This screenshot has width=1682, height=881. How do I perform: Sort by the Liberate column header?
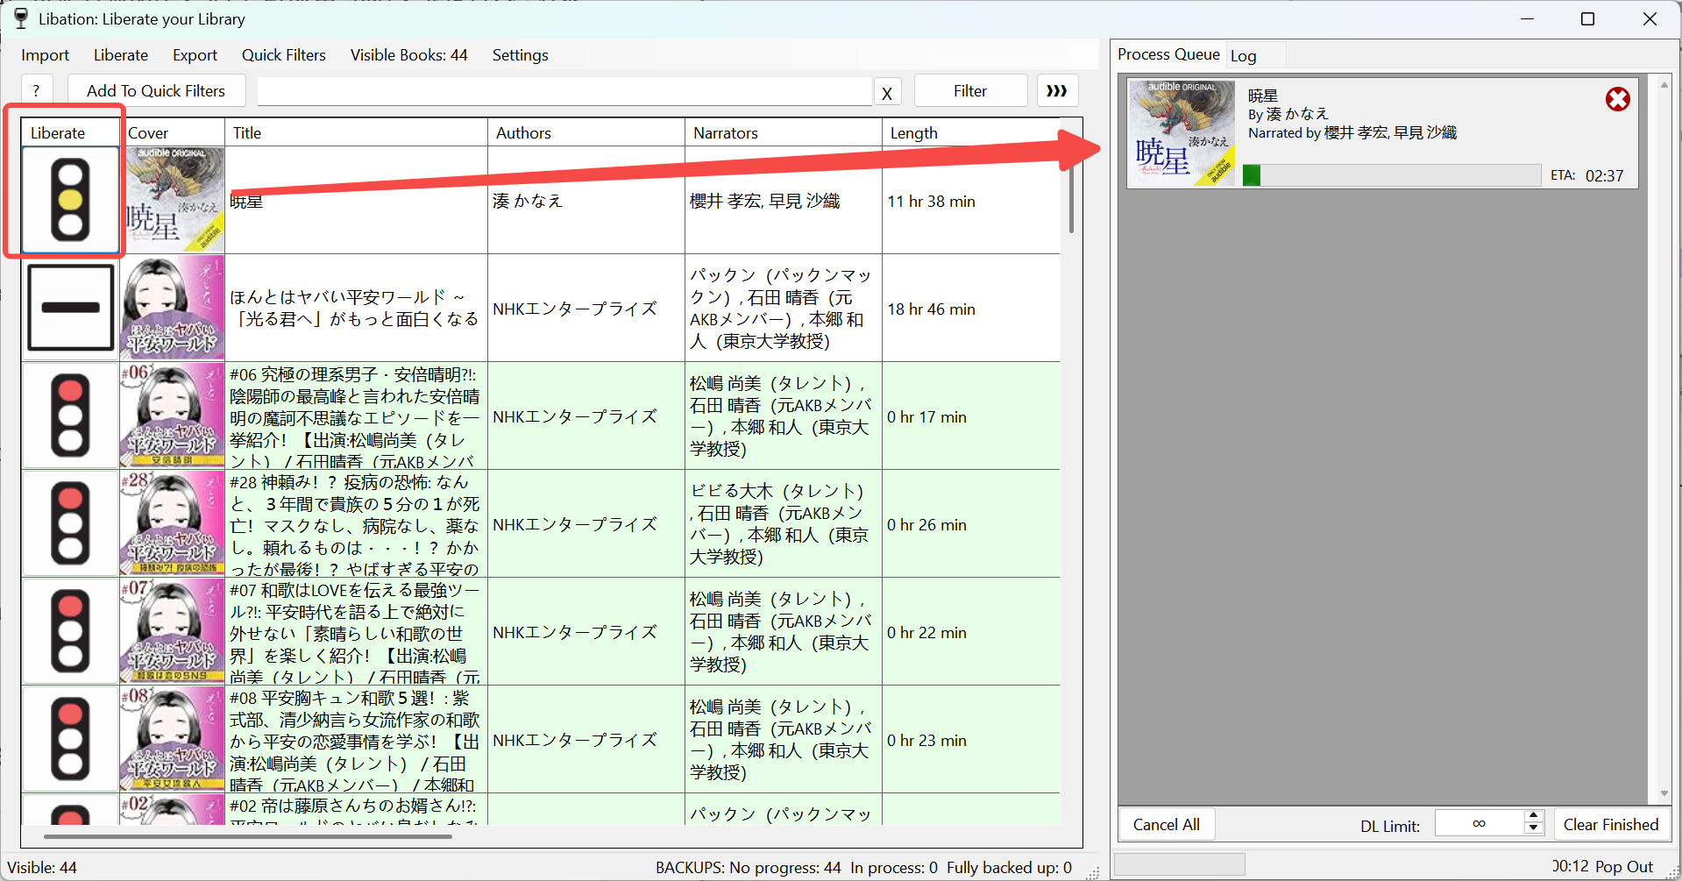tap(70, 132)
